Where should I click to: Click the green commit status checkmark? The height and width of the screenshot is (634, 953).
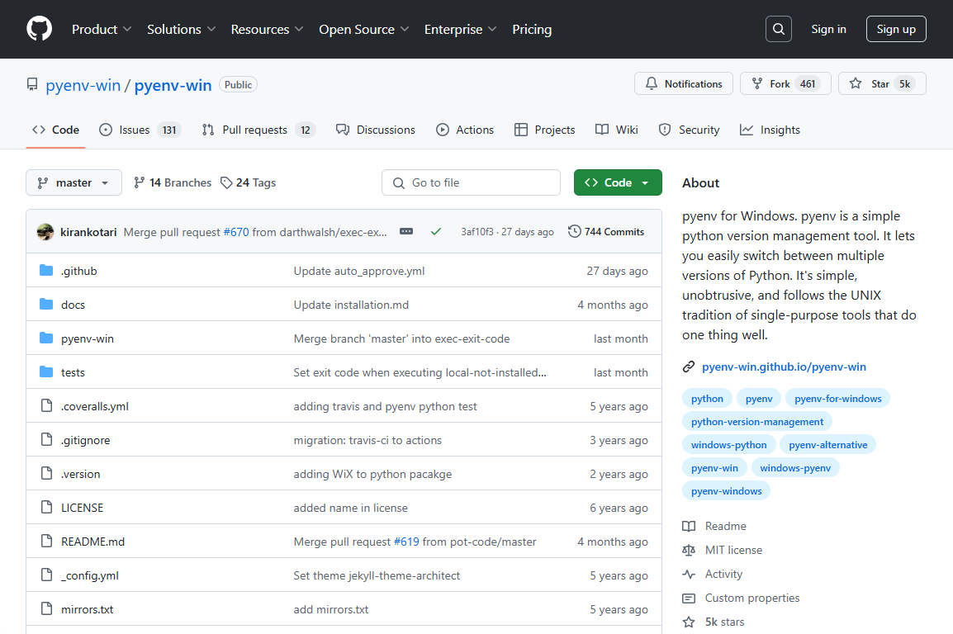click(436, 231)
